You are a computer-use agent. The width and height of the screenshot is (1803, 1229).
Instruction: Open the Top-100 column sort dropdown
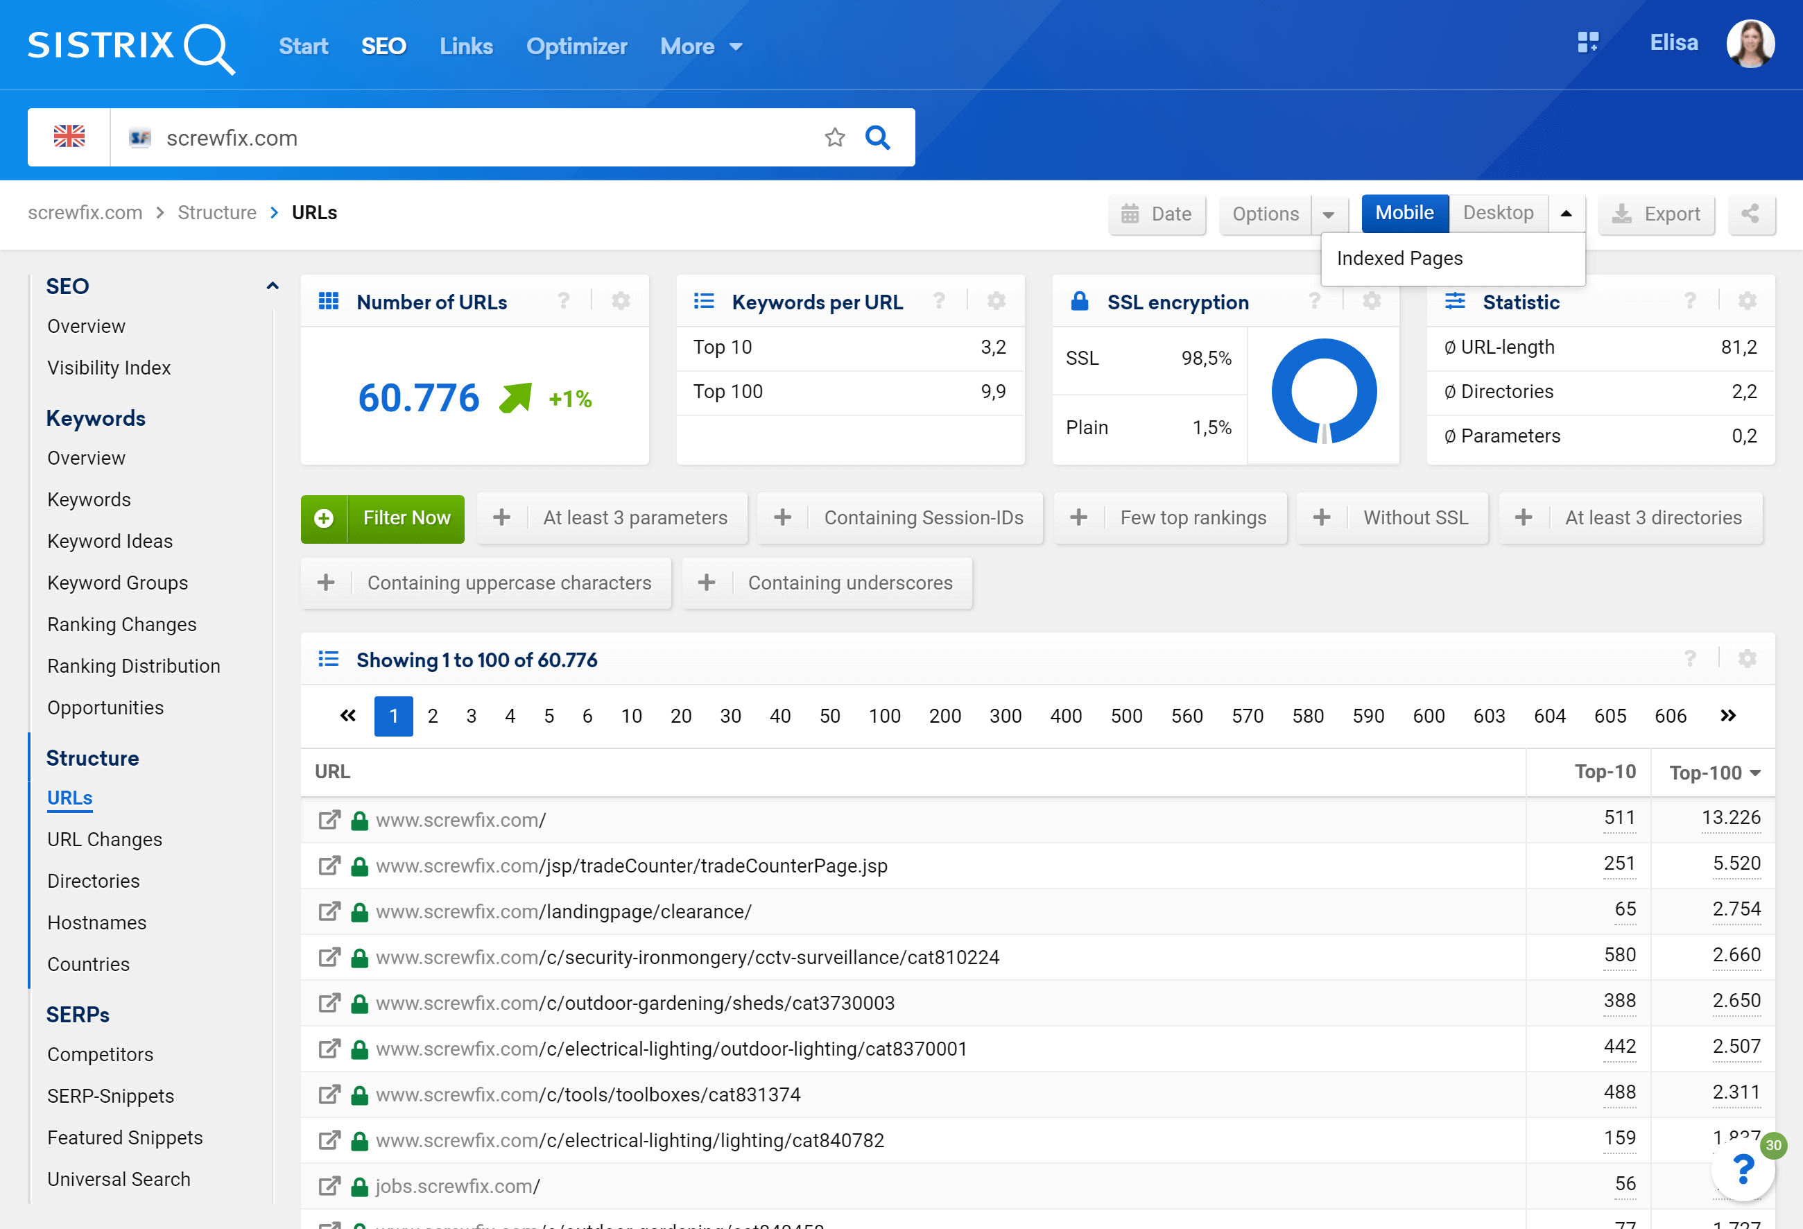pos(1756,773)
